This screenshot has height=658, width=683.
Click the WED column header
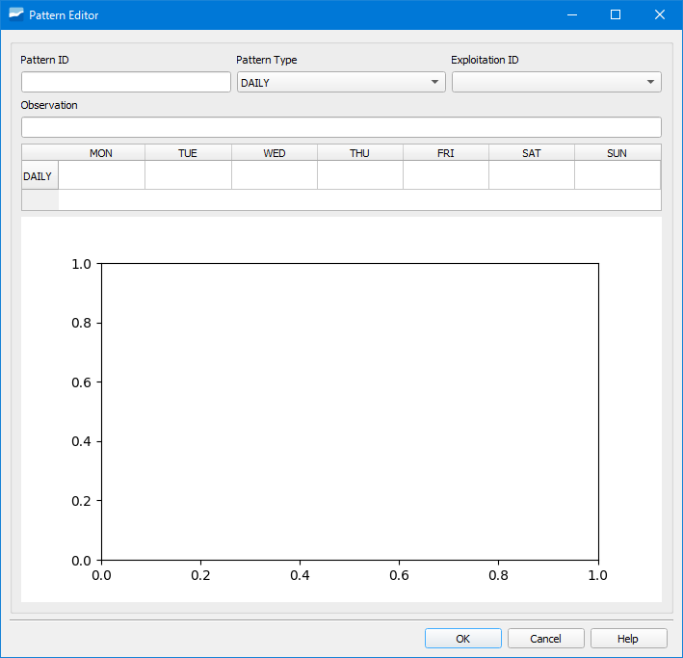(x=274, y=153)
